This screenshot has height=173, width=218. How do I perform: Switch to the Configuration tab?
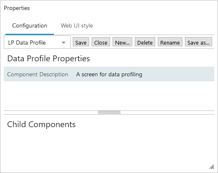pos(30,26)
